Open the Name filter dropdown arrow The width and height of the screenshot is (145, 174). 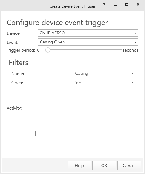[x=133, y=73]
